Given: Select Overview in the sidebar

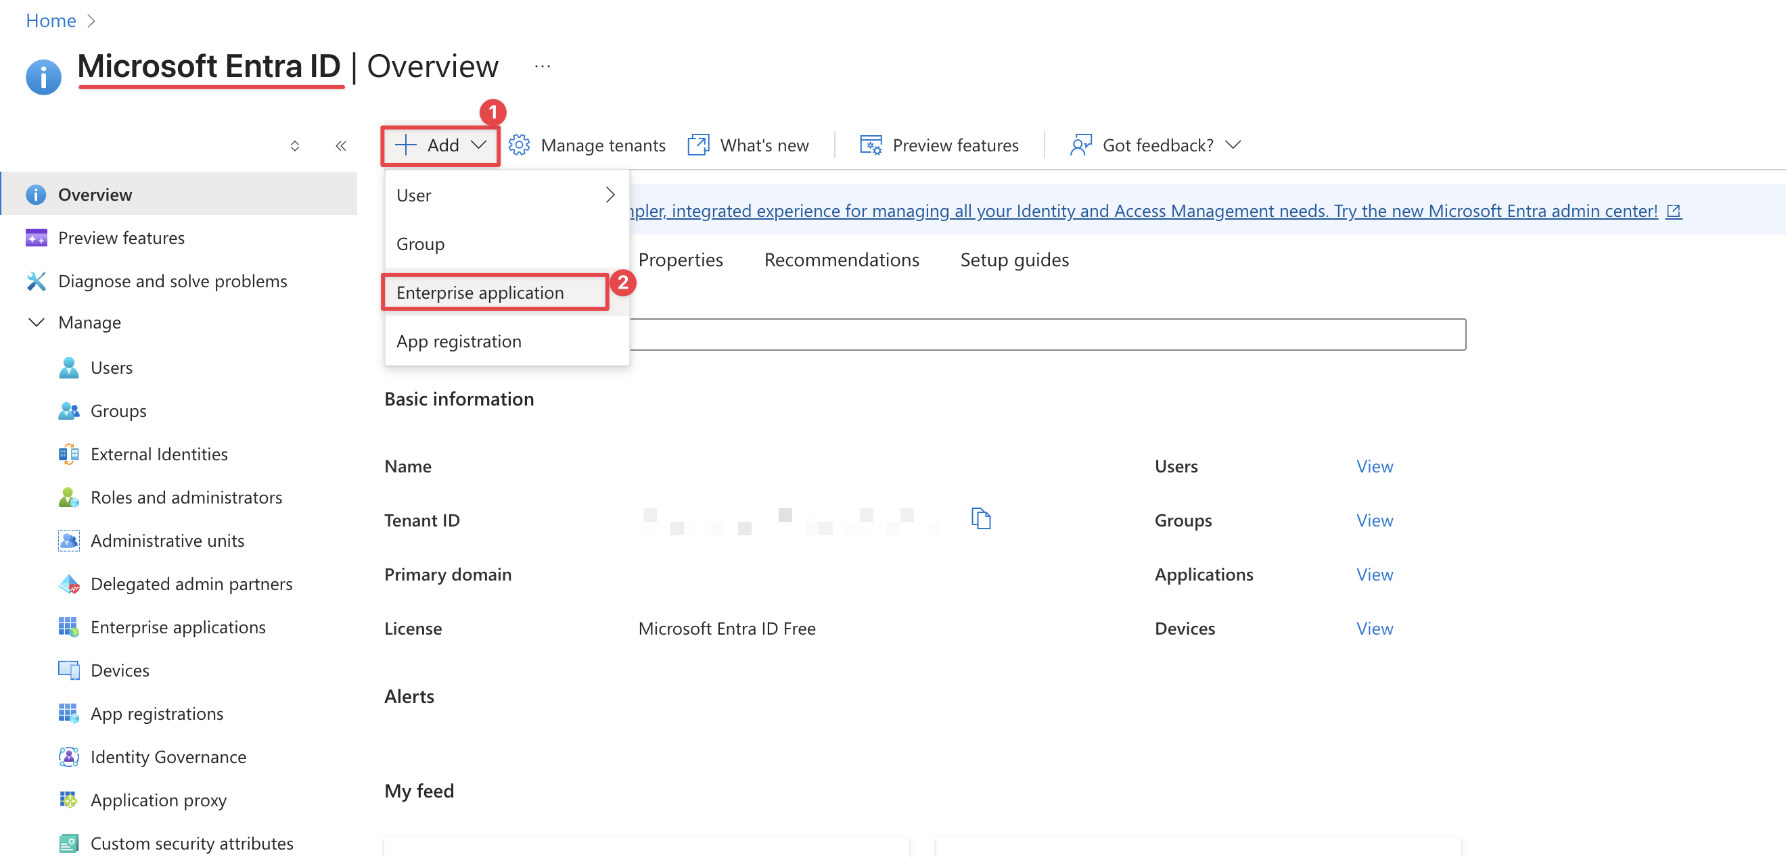Looking at the screenshot, I should click(x=179, y=195).
